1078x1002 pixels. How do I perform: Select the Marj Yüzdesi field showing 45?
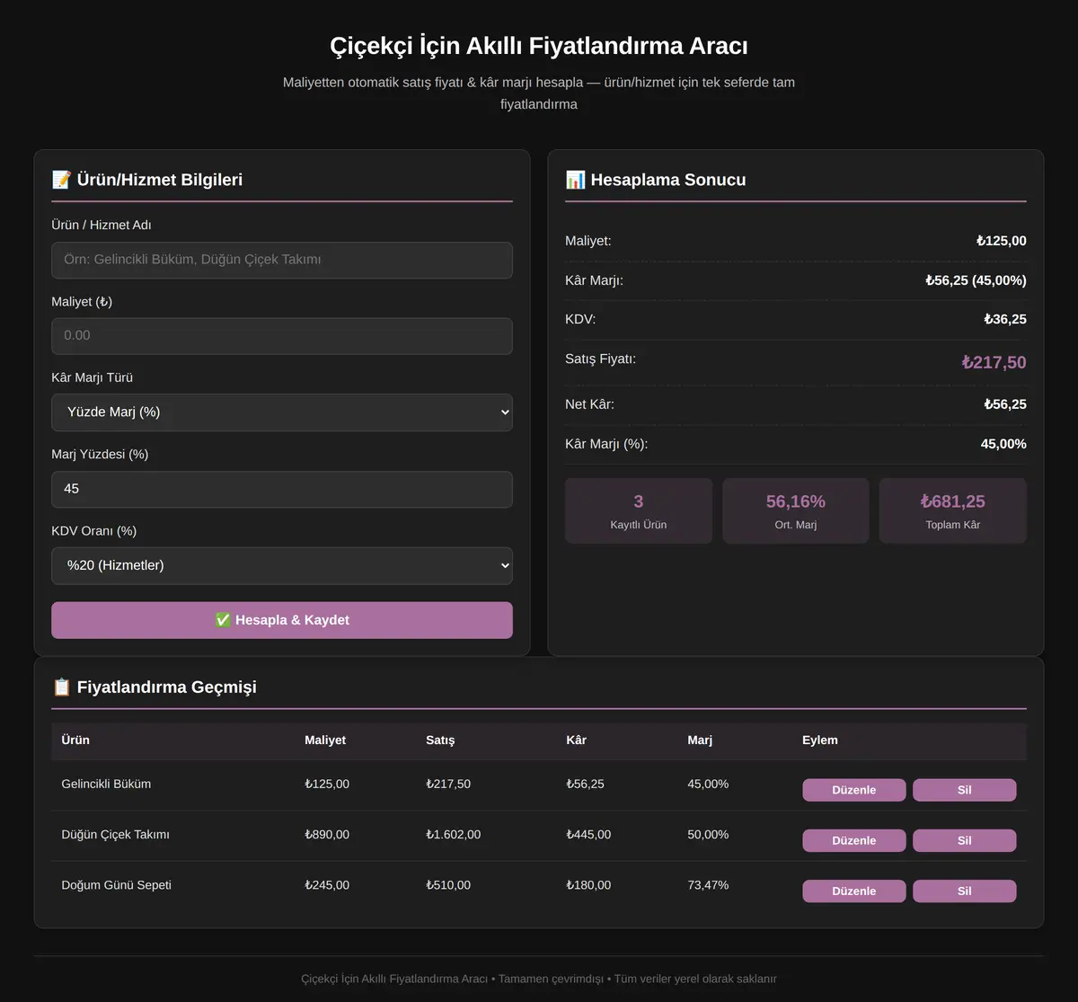(282, 490)
